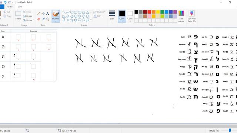The image size is (237, 133).
Task: Click the Save icon in title bar
Action: coord(1,2)
